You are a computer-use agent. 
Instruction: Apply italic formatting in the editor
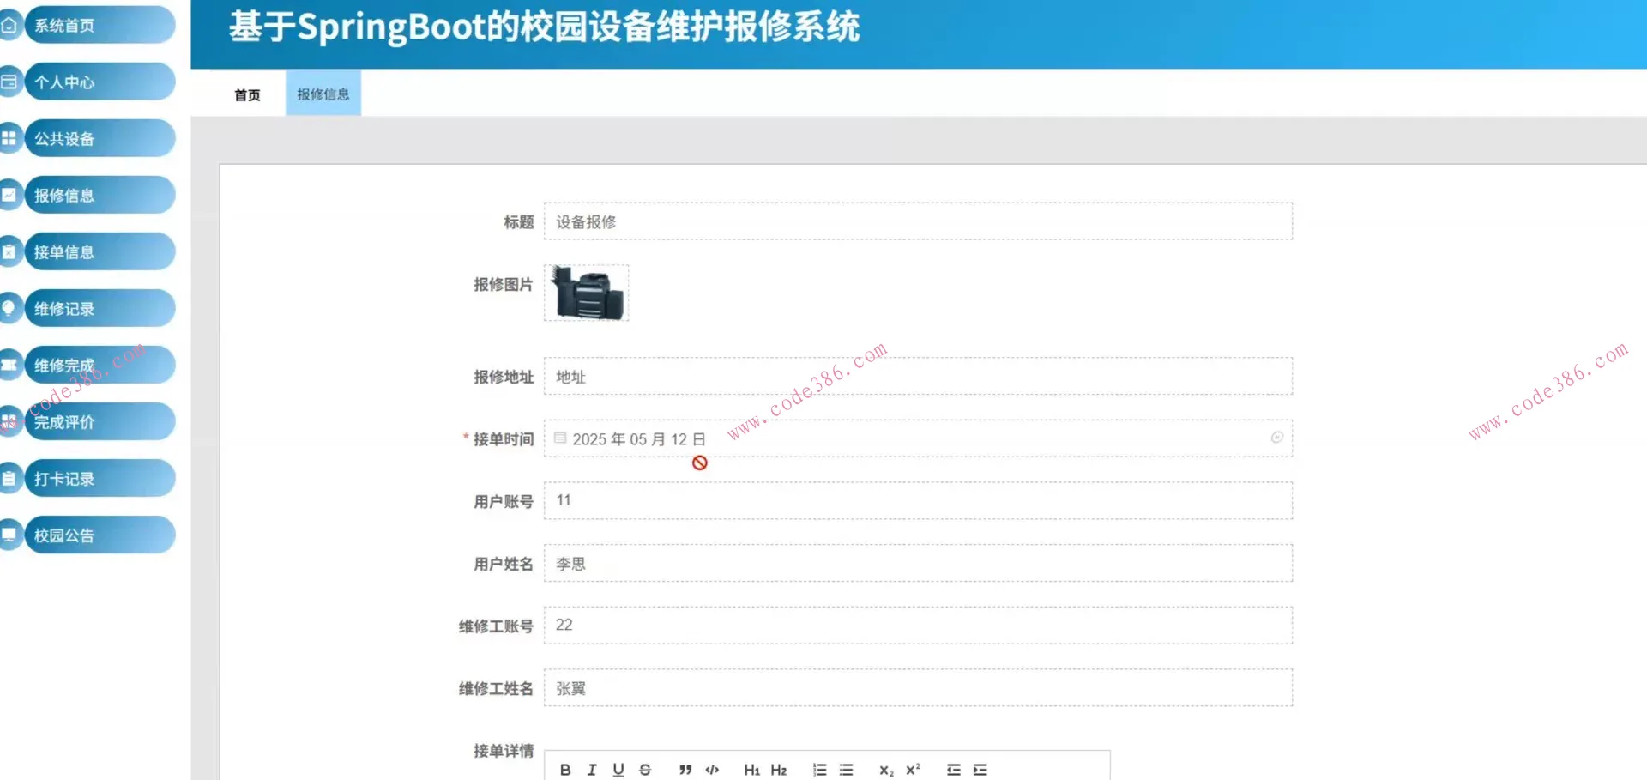[591, 770]
